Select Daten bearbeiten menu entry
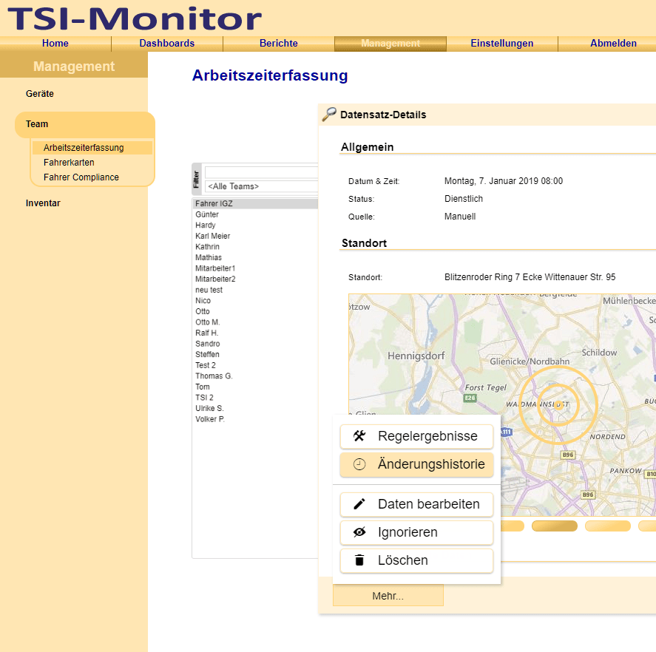656x652 pixels. point(416,504)
